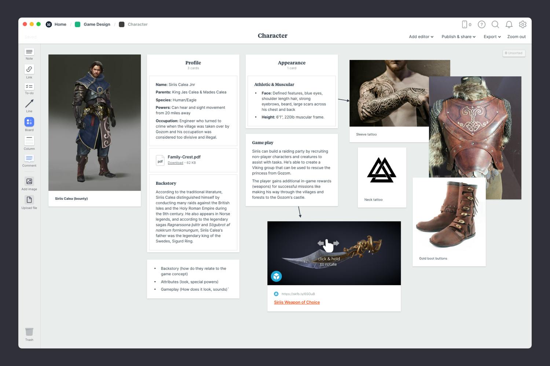Image resolution: width=550 pixels, height=366 pixels.
Task: Click the Family-Crest.pdf file name
Action: click(x=184, y=157)
